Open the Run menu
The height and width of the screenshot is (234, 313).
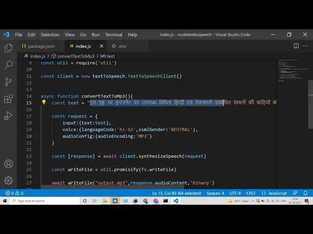[x=96, y=35]
